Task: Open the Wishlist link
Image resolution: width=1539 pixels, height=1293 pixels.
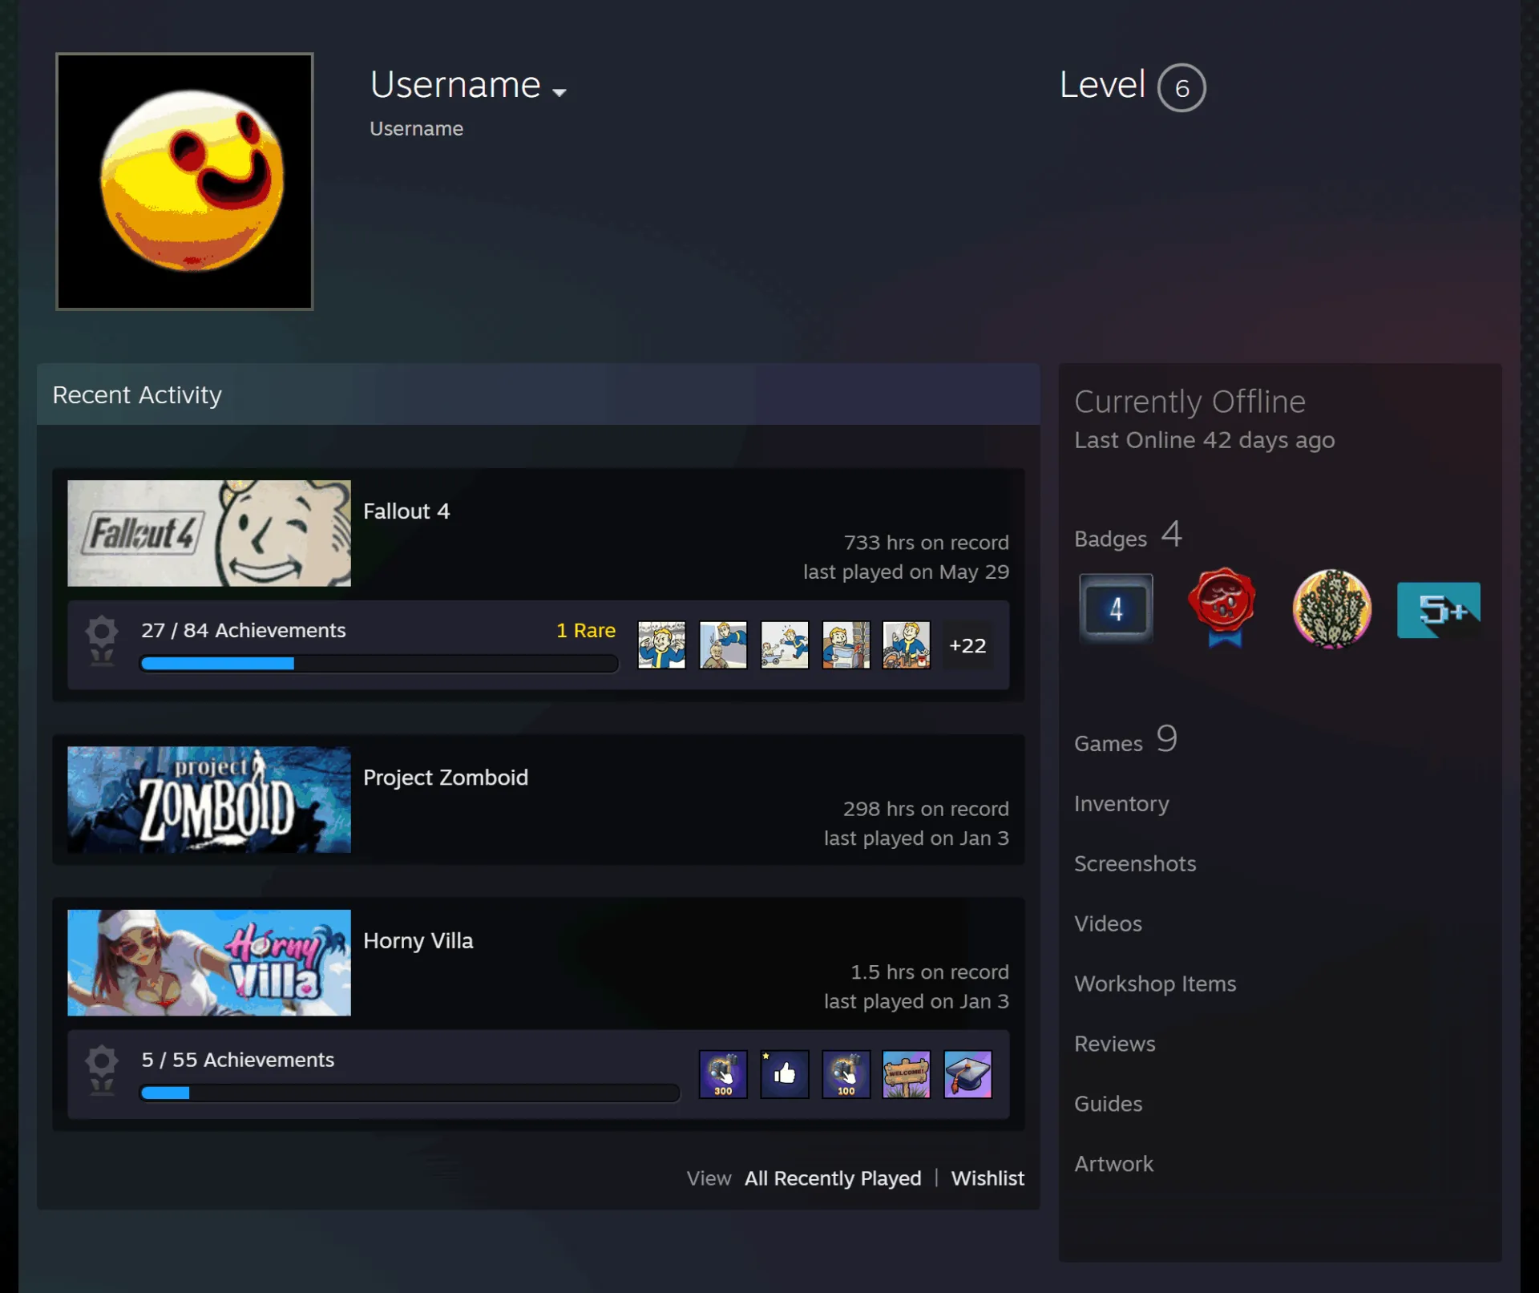Action: click(x=988, y=1178)
